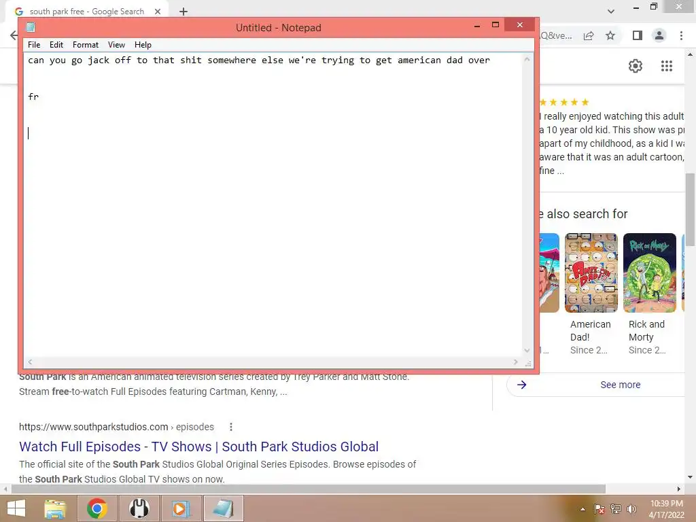Open 'Watch Full Episodes - TV Shows' result
This screenshot has height=522, width=696.
pos(199,447)
